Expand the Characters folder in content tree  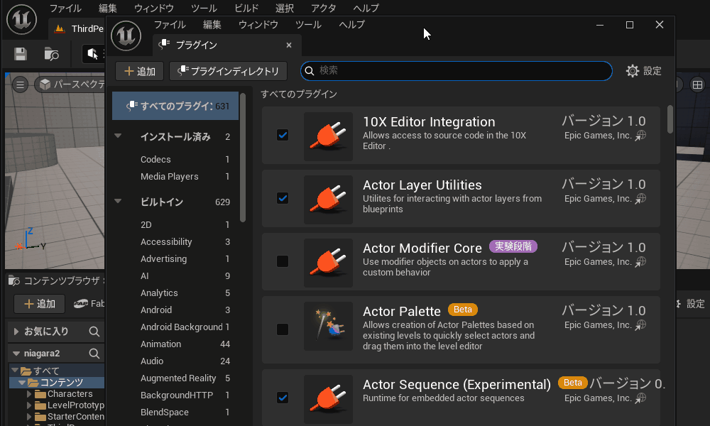pos(29,394)
